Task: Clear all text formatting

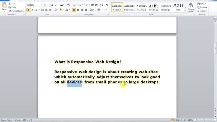Action: click(68, 5)
